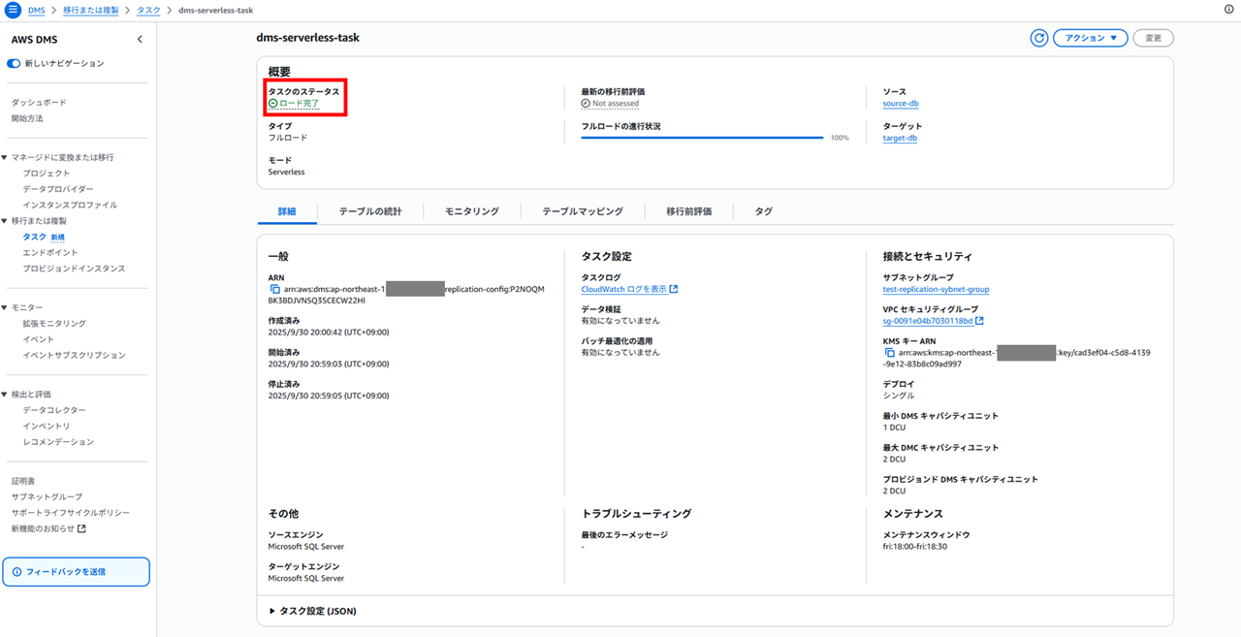Image resolution: width=1241 pixels, height=637 pixels.
Task: Select the 移行前評価 tab
Action: pyautogui.click(x=689, y=211)
